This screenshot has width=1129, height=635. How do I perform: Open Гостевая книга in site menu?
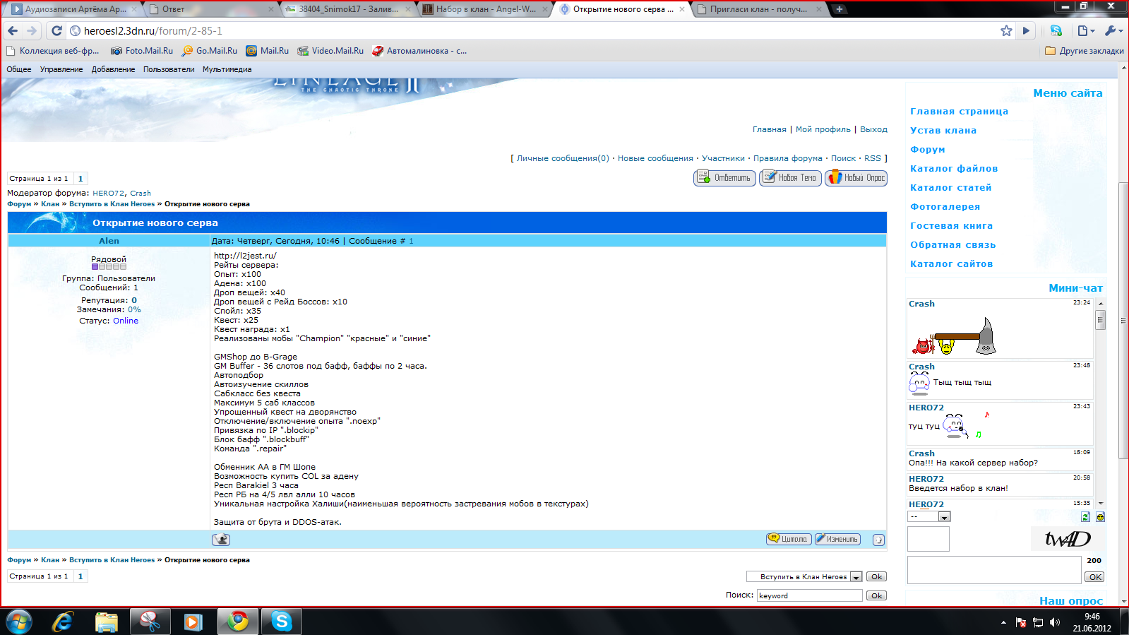tap(952, 226)
